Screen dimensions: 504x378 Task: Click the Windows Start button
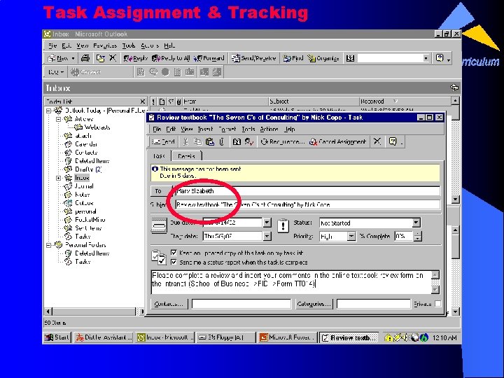[x=57, y=337]
